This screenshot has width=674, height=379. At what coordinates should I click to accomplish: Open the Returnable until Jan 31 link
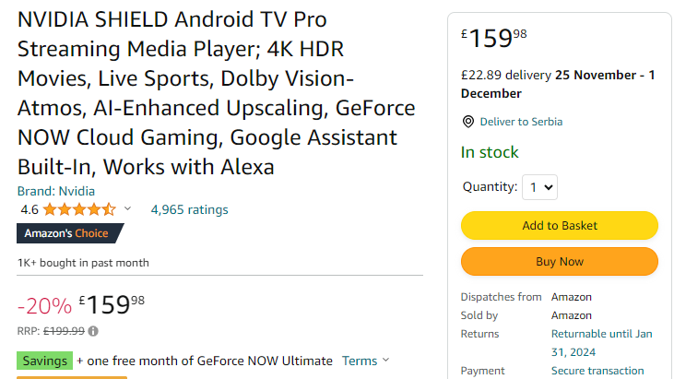[601, 343]
